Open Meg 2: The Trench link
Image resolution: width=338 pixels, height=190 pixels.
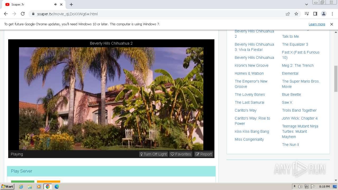(298, 65)
